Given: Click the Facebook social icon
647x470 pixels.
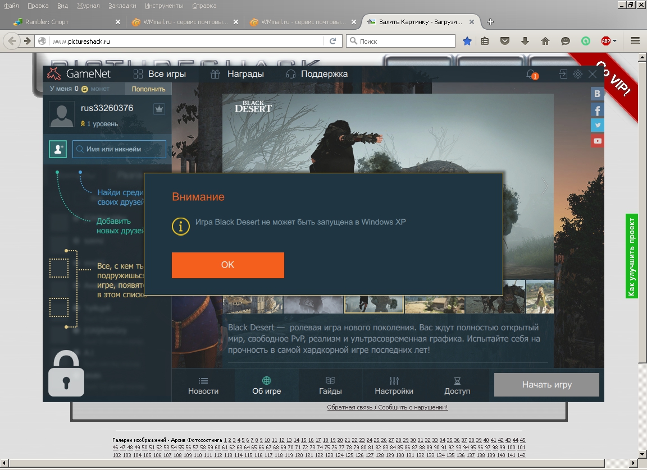Looking at the screenshot, I should (597, 110).
